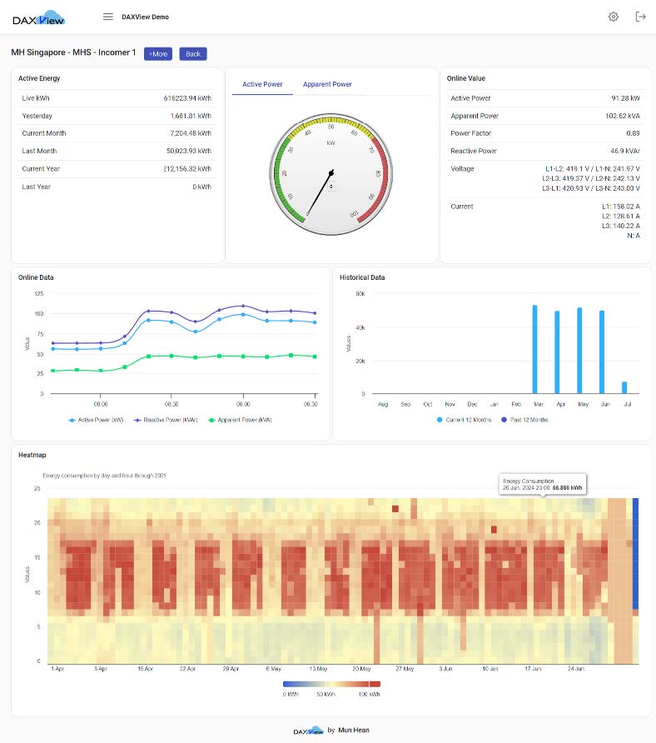Toggle Apparent Power (kVA) legend series
The width and height of the screenshot is (656, 743).
[x=240, y=420]
